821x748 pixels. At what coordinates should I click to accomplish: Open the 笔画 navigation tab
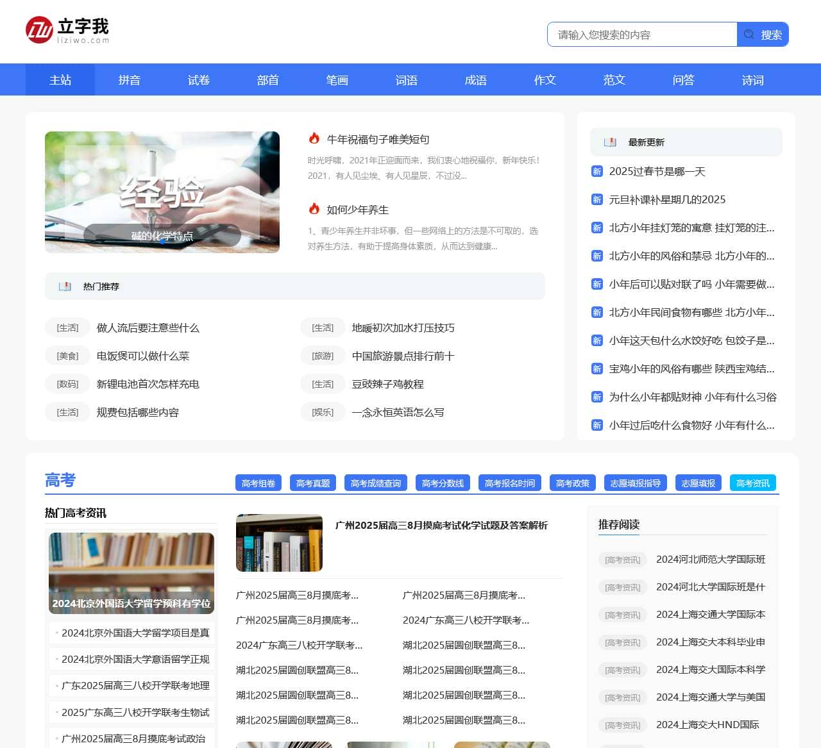coord(337,80)
